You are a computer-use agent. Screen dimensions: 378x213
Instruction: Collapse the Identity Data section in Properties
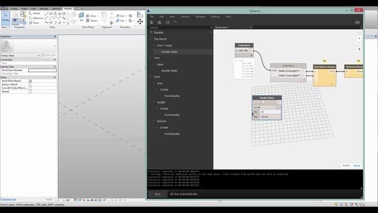(x=55, y=67)
